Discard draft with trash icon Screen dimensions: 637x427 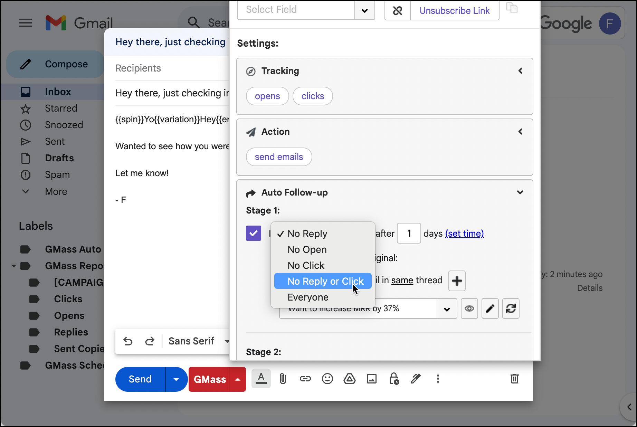(515, 379)
